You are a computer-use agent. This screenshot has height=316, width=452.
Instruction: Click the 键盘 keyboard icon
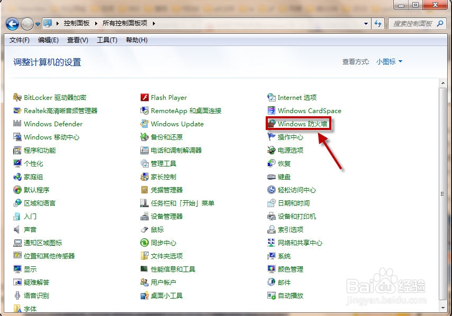272,176
